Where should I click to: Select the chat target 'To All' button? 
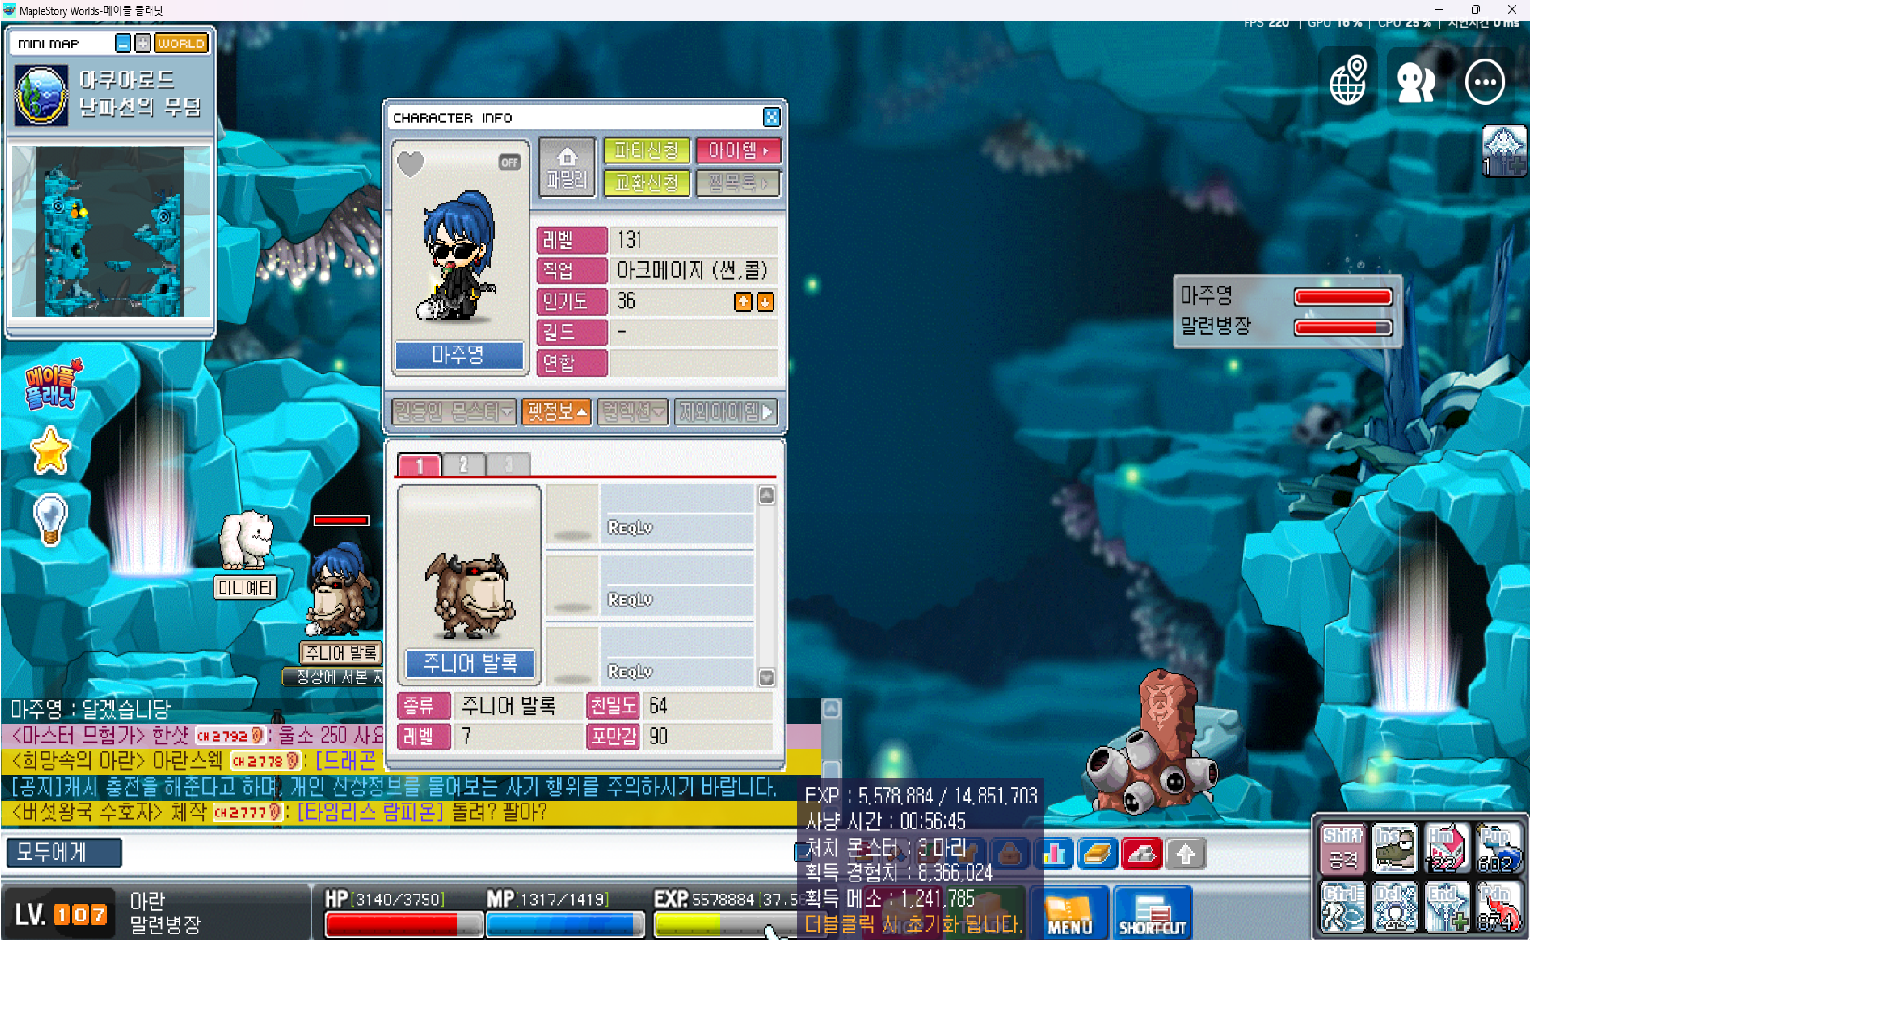coord(64,852)
